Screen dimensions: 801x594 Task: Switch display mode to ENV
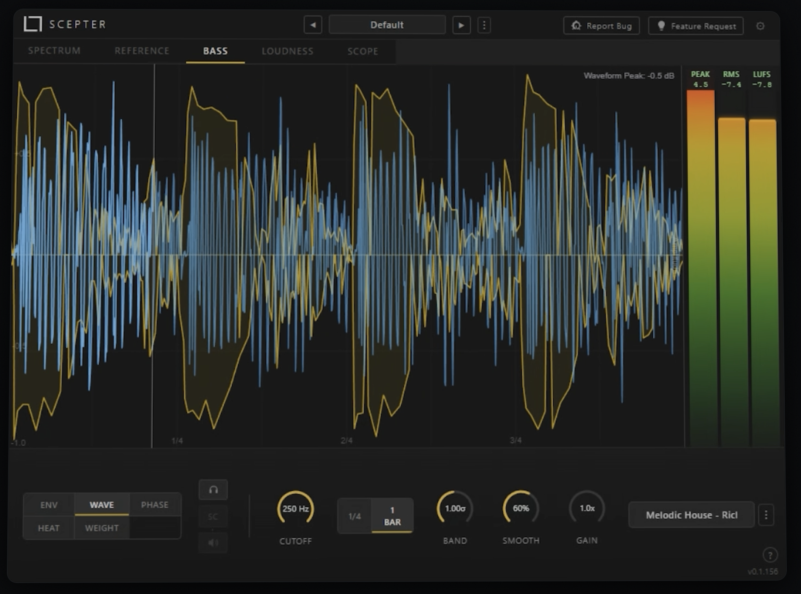[x=49, y=505]
